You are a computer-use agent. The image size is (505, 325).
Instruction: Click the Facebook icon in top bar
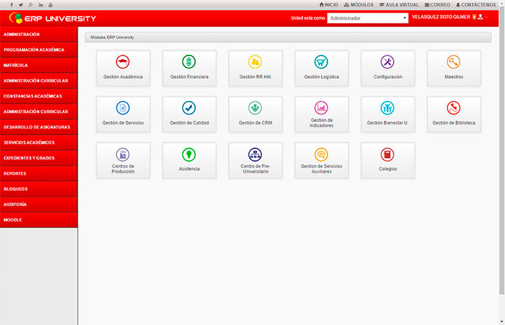tap(11, 5)
